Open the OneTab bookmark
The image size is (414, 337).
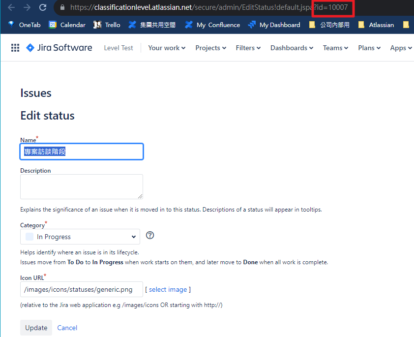pos(24,25)
